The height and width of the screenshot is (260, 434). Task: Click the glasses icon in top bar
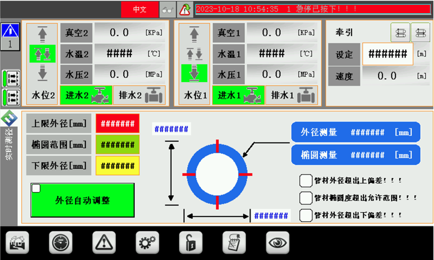(x=168, y=10)
